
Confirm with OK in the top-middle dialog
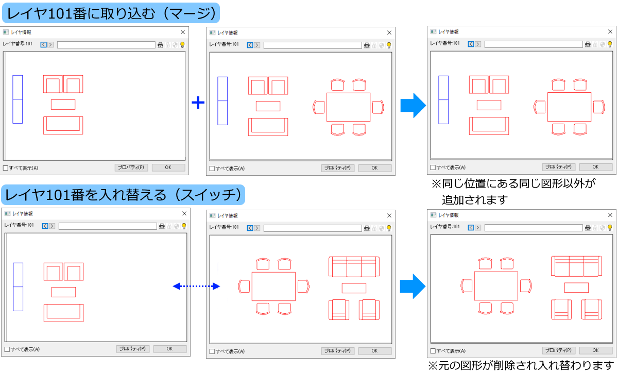click(x=375, y=168)
